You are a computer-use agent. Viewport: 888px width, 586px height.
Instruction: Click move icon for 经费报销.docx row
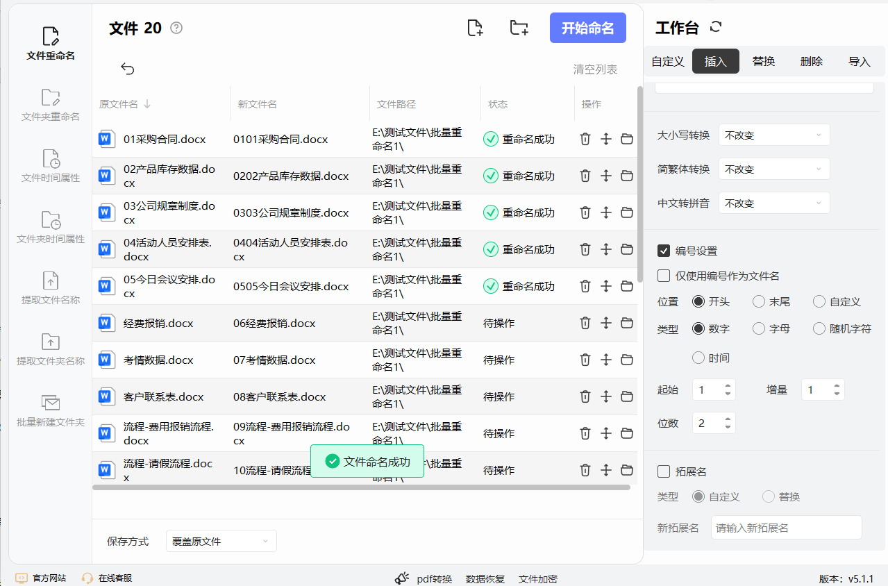(605, 323)
